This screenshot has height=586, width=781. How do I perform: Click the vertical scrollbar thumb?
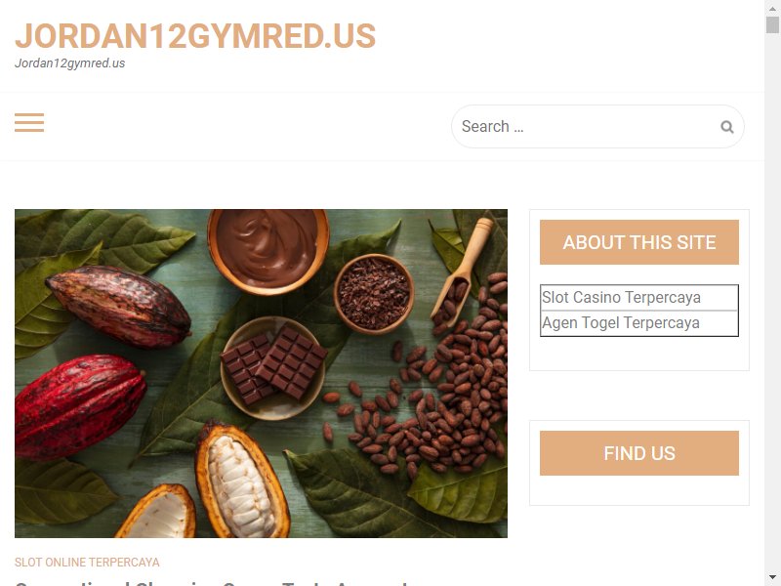point(772,24)
